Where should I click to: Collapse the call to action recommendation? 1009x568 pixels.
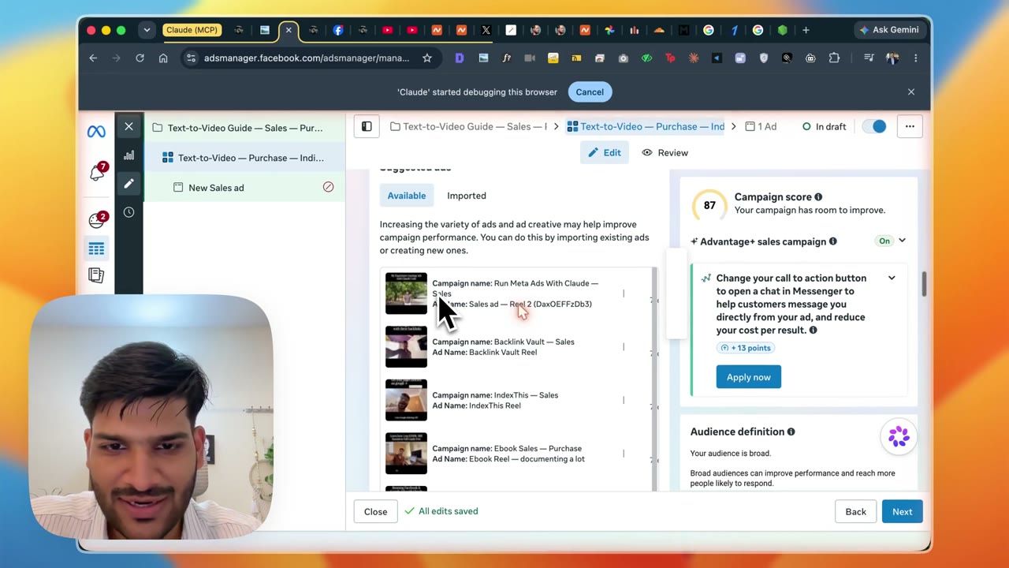[x=892, y=278]
